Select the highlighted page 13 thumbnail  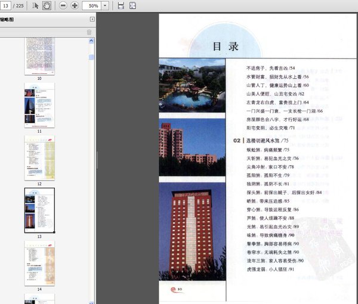coord(39,210)
